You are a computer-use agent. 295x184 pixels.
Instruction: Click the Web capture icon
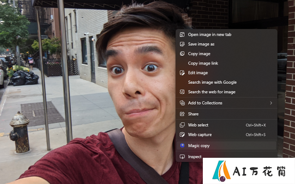coord(182,134)
